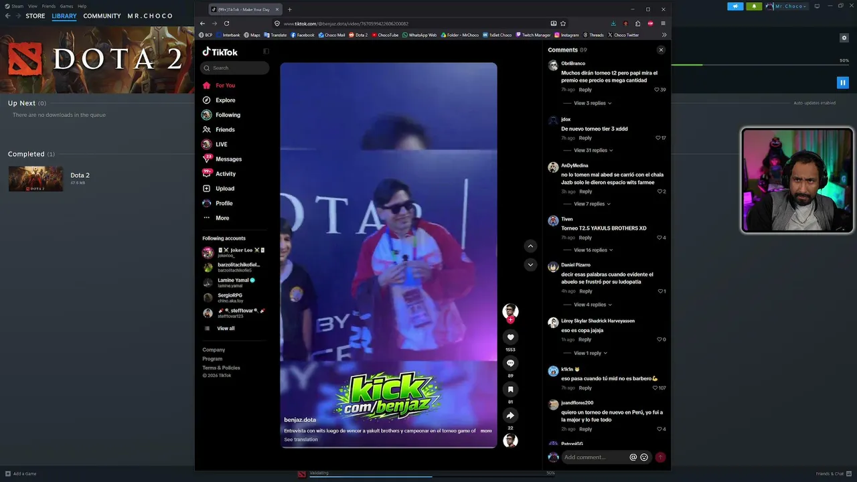Click 'See translation' under the video caption
The height and width of the screenshot is (482, 857).
pos(301,440)
